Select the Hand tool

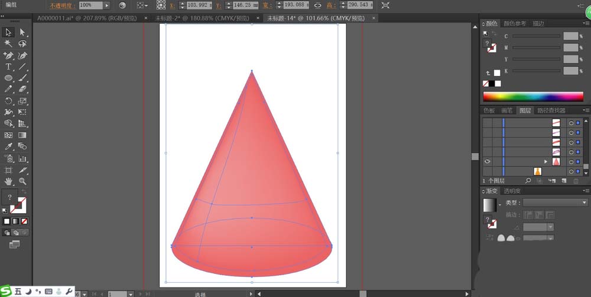[x=8, y=181]
